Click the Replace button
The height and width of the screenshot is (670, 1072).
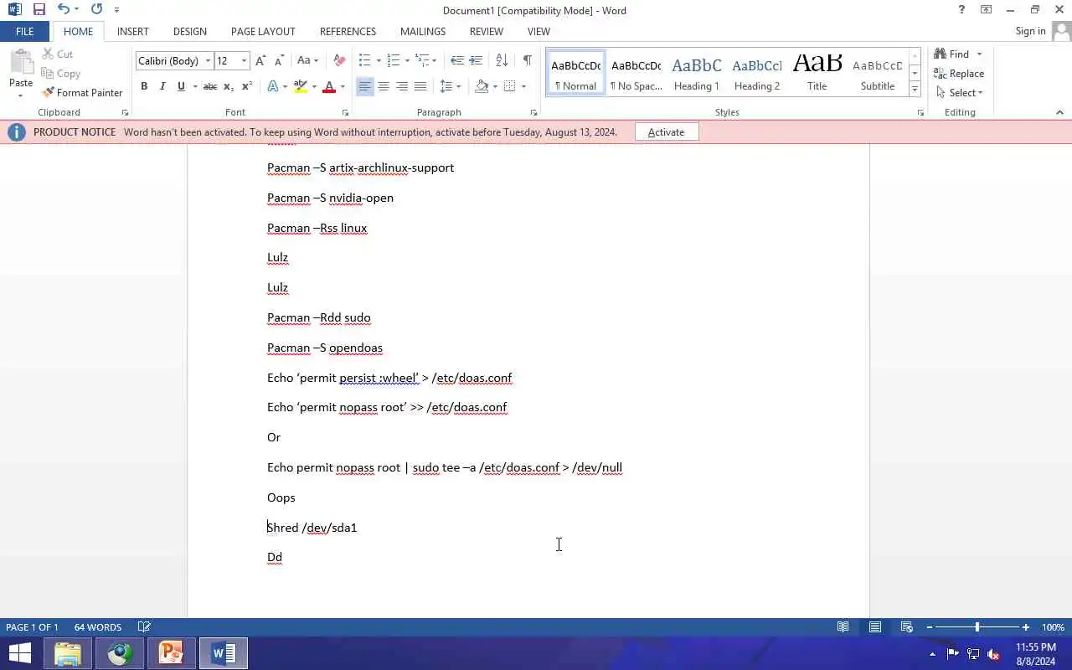(959, 74)
